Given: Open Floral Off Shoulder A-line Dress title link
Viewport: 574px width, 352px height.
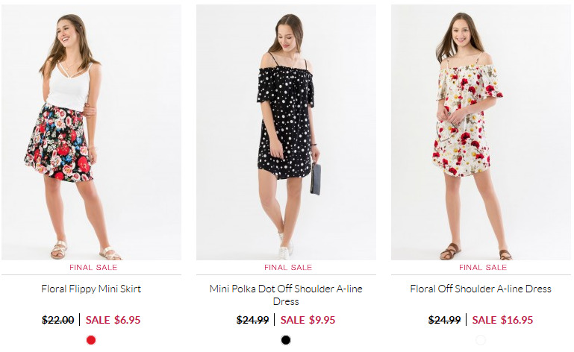Looking at the screenshot, I should [481, 289].
